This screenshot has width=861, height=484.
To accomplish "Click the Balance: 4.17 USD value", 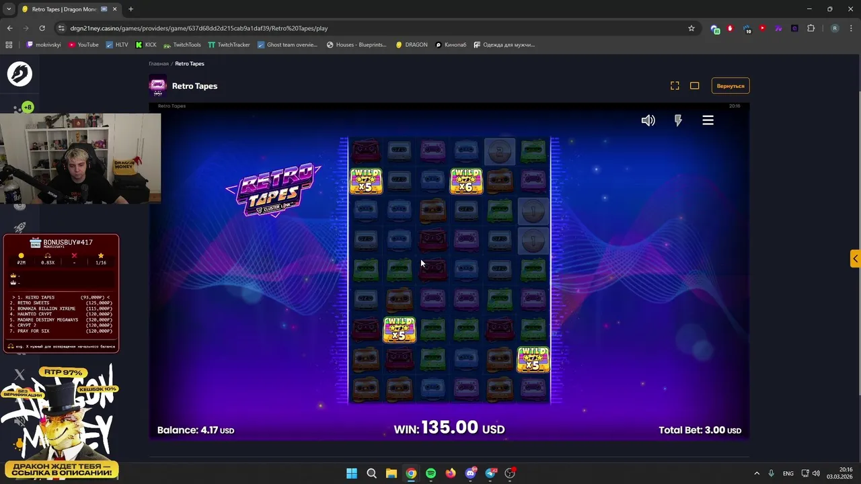I will (196, 430).
